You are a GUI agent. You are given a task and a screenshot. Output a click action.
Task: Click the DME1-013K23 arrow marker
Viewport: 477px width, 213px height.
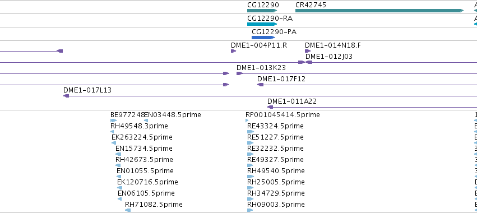click(x=239, y=73)
